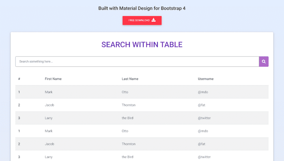Select the 'SEARCH WITHIN TABLE' heading
The height and width of the screenshot is (161, 284).
point(142,44)
